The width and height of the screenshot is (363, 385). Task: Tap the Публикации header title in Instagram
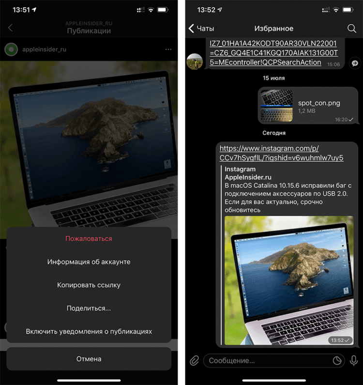click(89, 31)
